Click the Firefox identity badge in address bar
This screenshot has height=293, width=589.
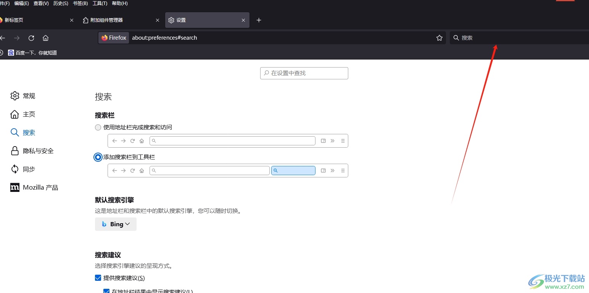[114, 38]
